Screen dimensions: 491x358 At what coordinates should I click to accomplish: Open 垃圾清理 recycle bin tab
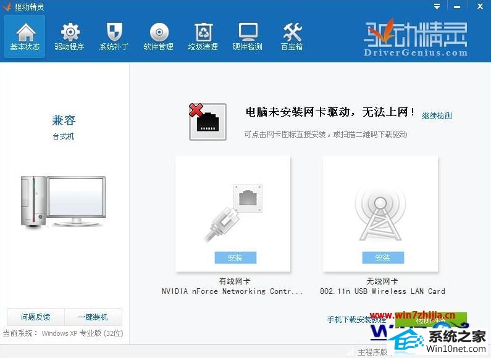(x=203, y=36)
